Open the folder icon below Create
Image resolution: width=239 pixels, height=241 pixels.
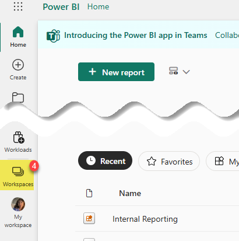[18, 97]
